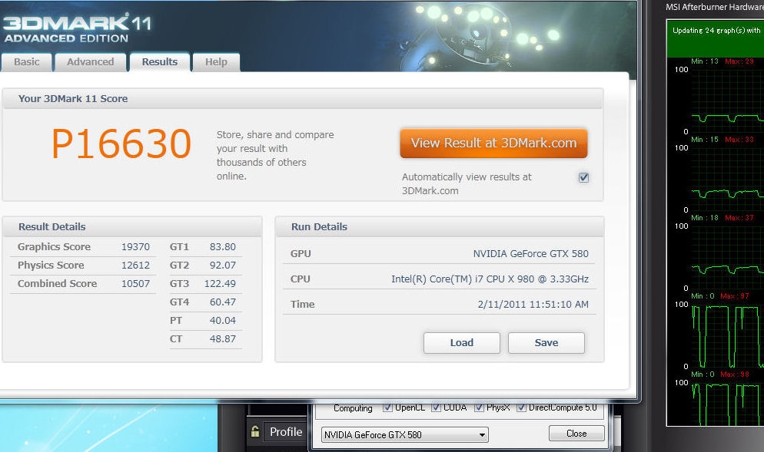Click the GT2 value 92.07
This screenshot has height=452, width=764.
coord(222,266)
